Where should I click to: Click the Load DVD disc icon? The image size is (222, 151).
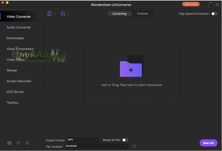63,14
